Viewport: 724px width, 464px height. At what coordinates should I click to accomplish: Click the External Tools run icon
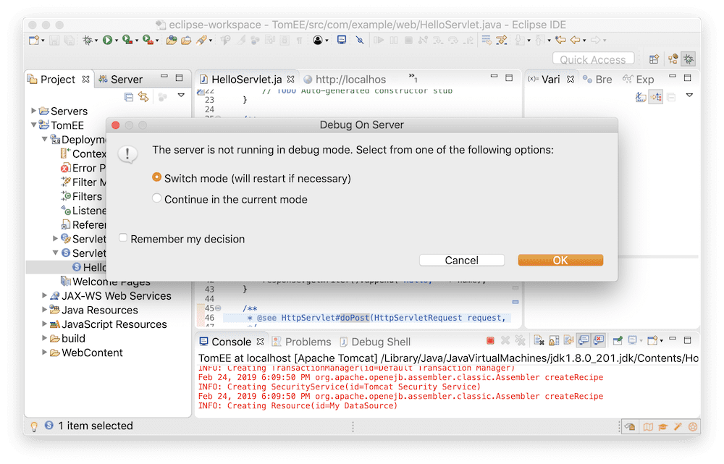tap(148, 40)
